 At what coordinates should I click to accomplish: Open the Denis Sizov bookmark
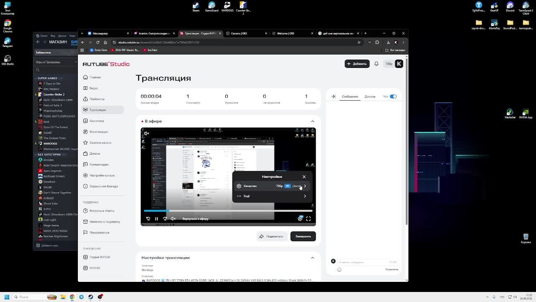[99, 50]
